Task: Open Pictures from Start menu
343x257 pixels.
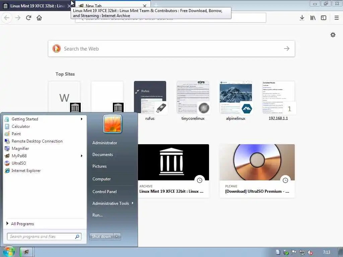Action: [99, 166]
